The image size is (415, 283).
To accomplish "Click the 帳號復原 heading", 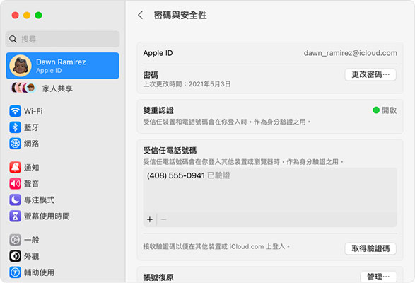I will [x=158, y=277].
